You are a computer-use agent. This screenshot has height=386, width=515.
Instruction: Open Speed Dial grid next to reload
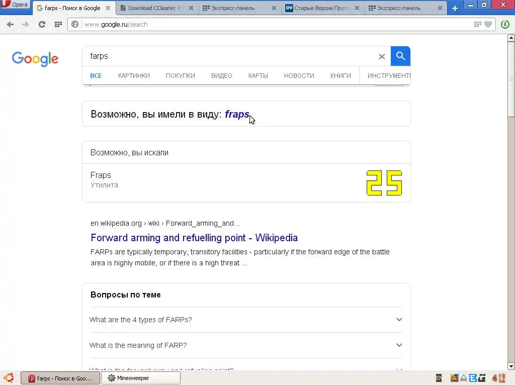click(58, 24)
